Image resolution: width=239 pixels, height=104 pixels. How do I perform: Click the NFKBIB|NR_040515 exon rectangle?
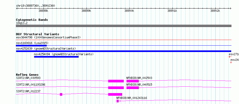[133, 88]
